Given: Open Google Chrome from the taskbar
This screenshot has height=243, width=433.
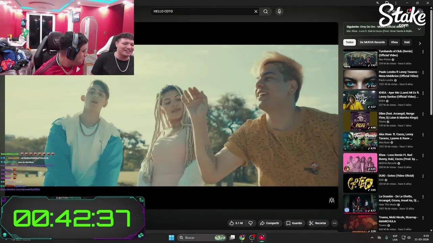Looking at the screenshot, I should click(x=242, y=238).
